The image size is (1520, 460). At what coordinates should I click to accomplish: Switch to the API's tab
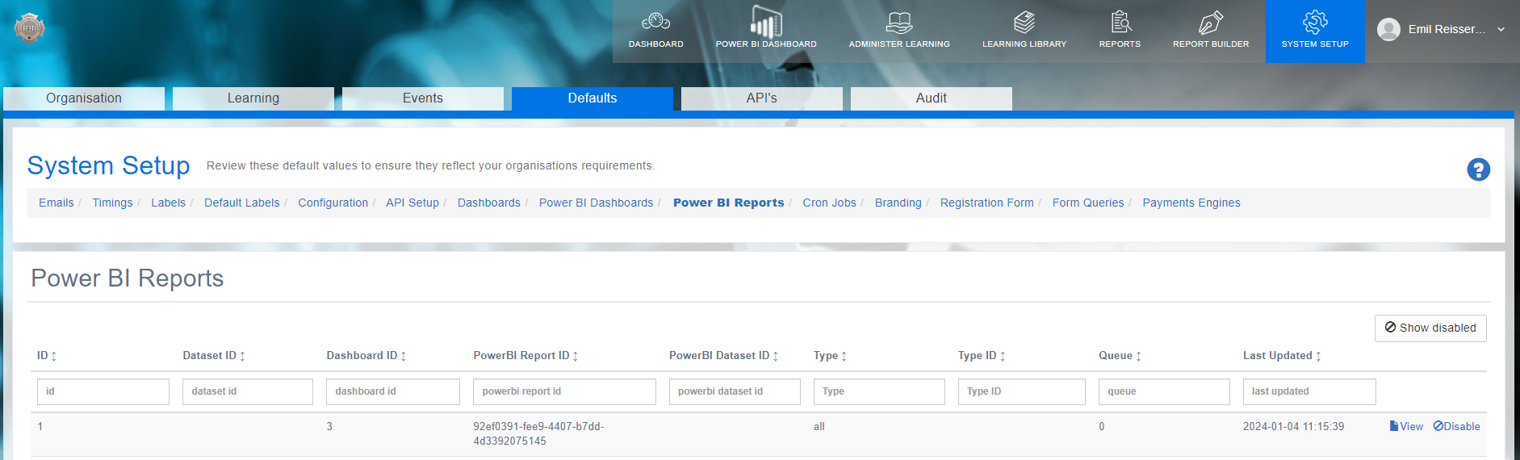pos(762,98)
